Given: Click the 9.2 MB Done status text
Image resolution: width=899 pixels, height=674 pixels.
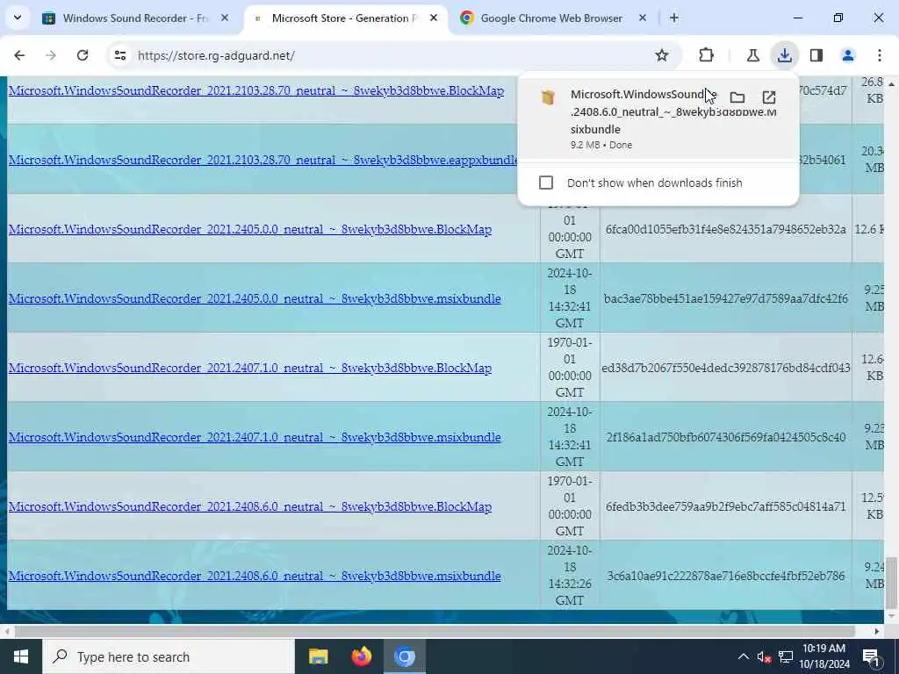Looking at the screenshot, I should 601,145.
